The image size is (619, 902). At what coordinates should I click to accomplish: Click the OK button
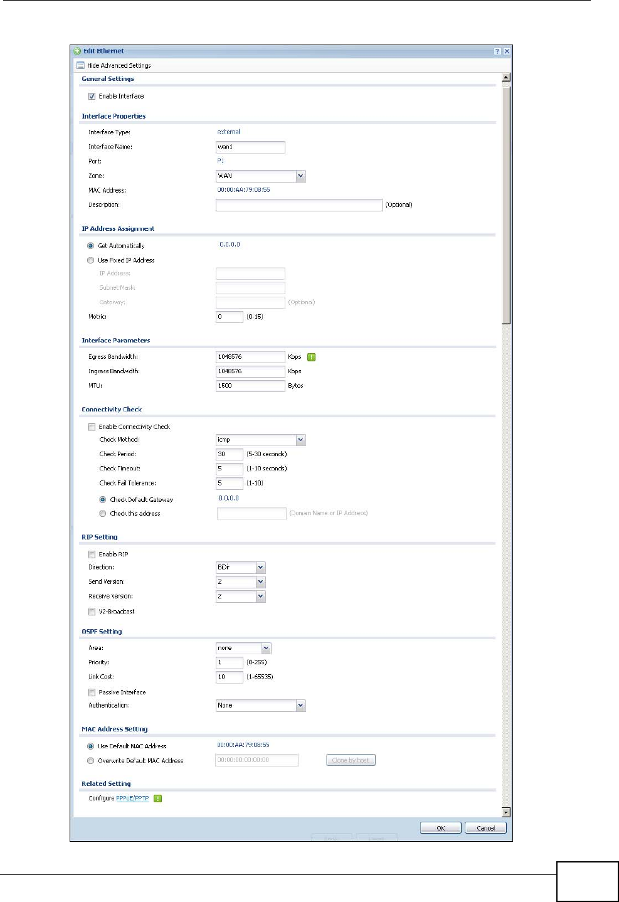(x=440, y=828)
